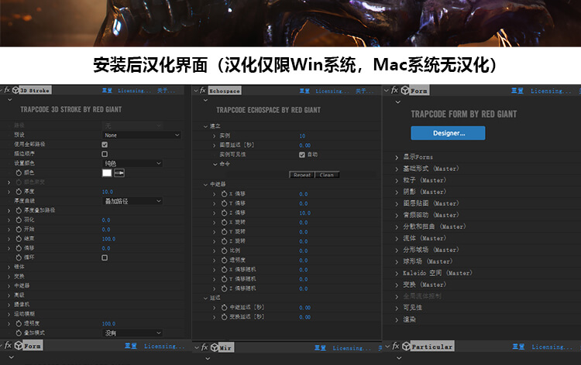The height and width of the screenshot is (365, 581).
Task: Expand 分形域场 (Master) group in Form
Action: pyautogui.click(x=397, y=250)
